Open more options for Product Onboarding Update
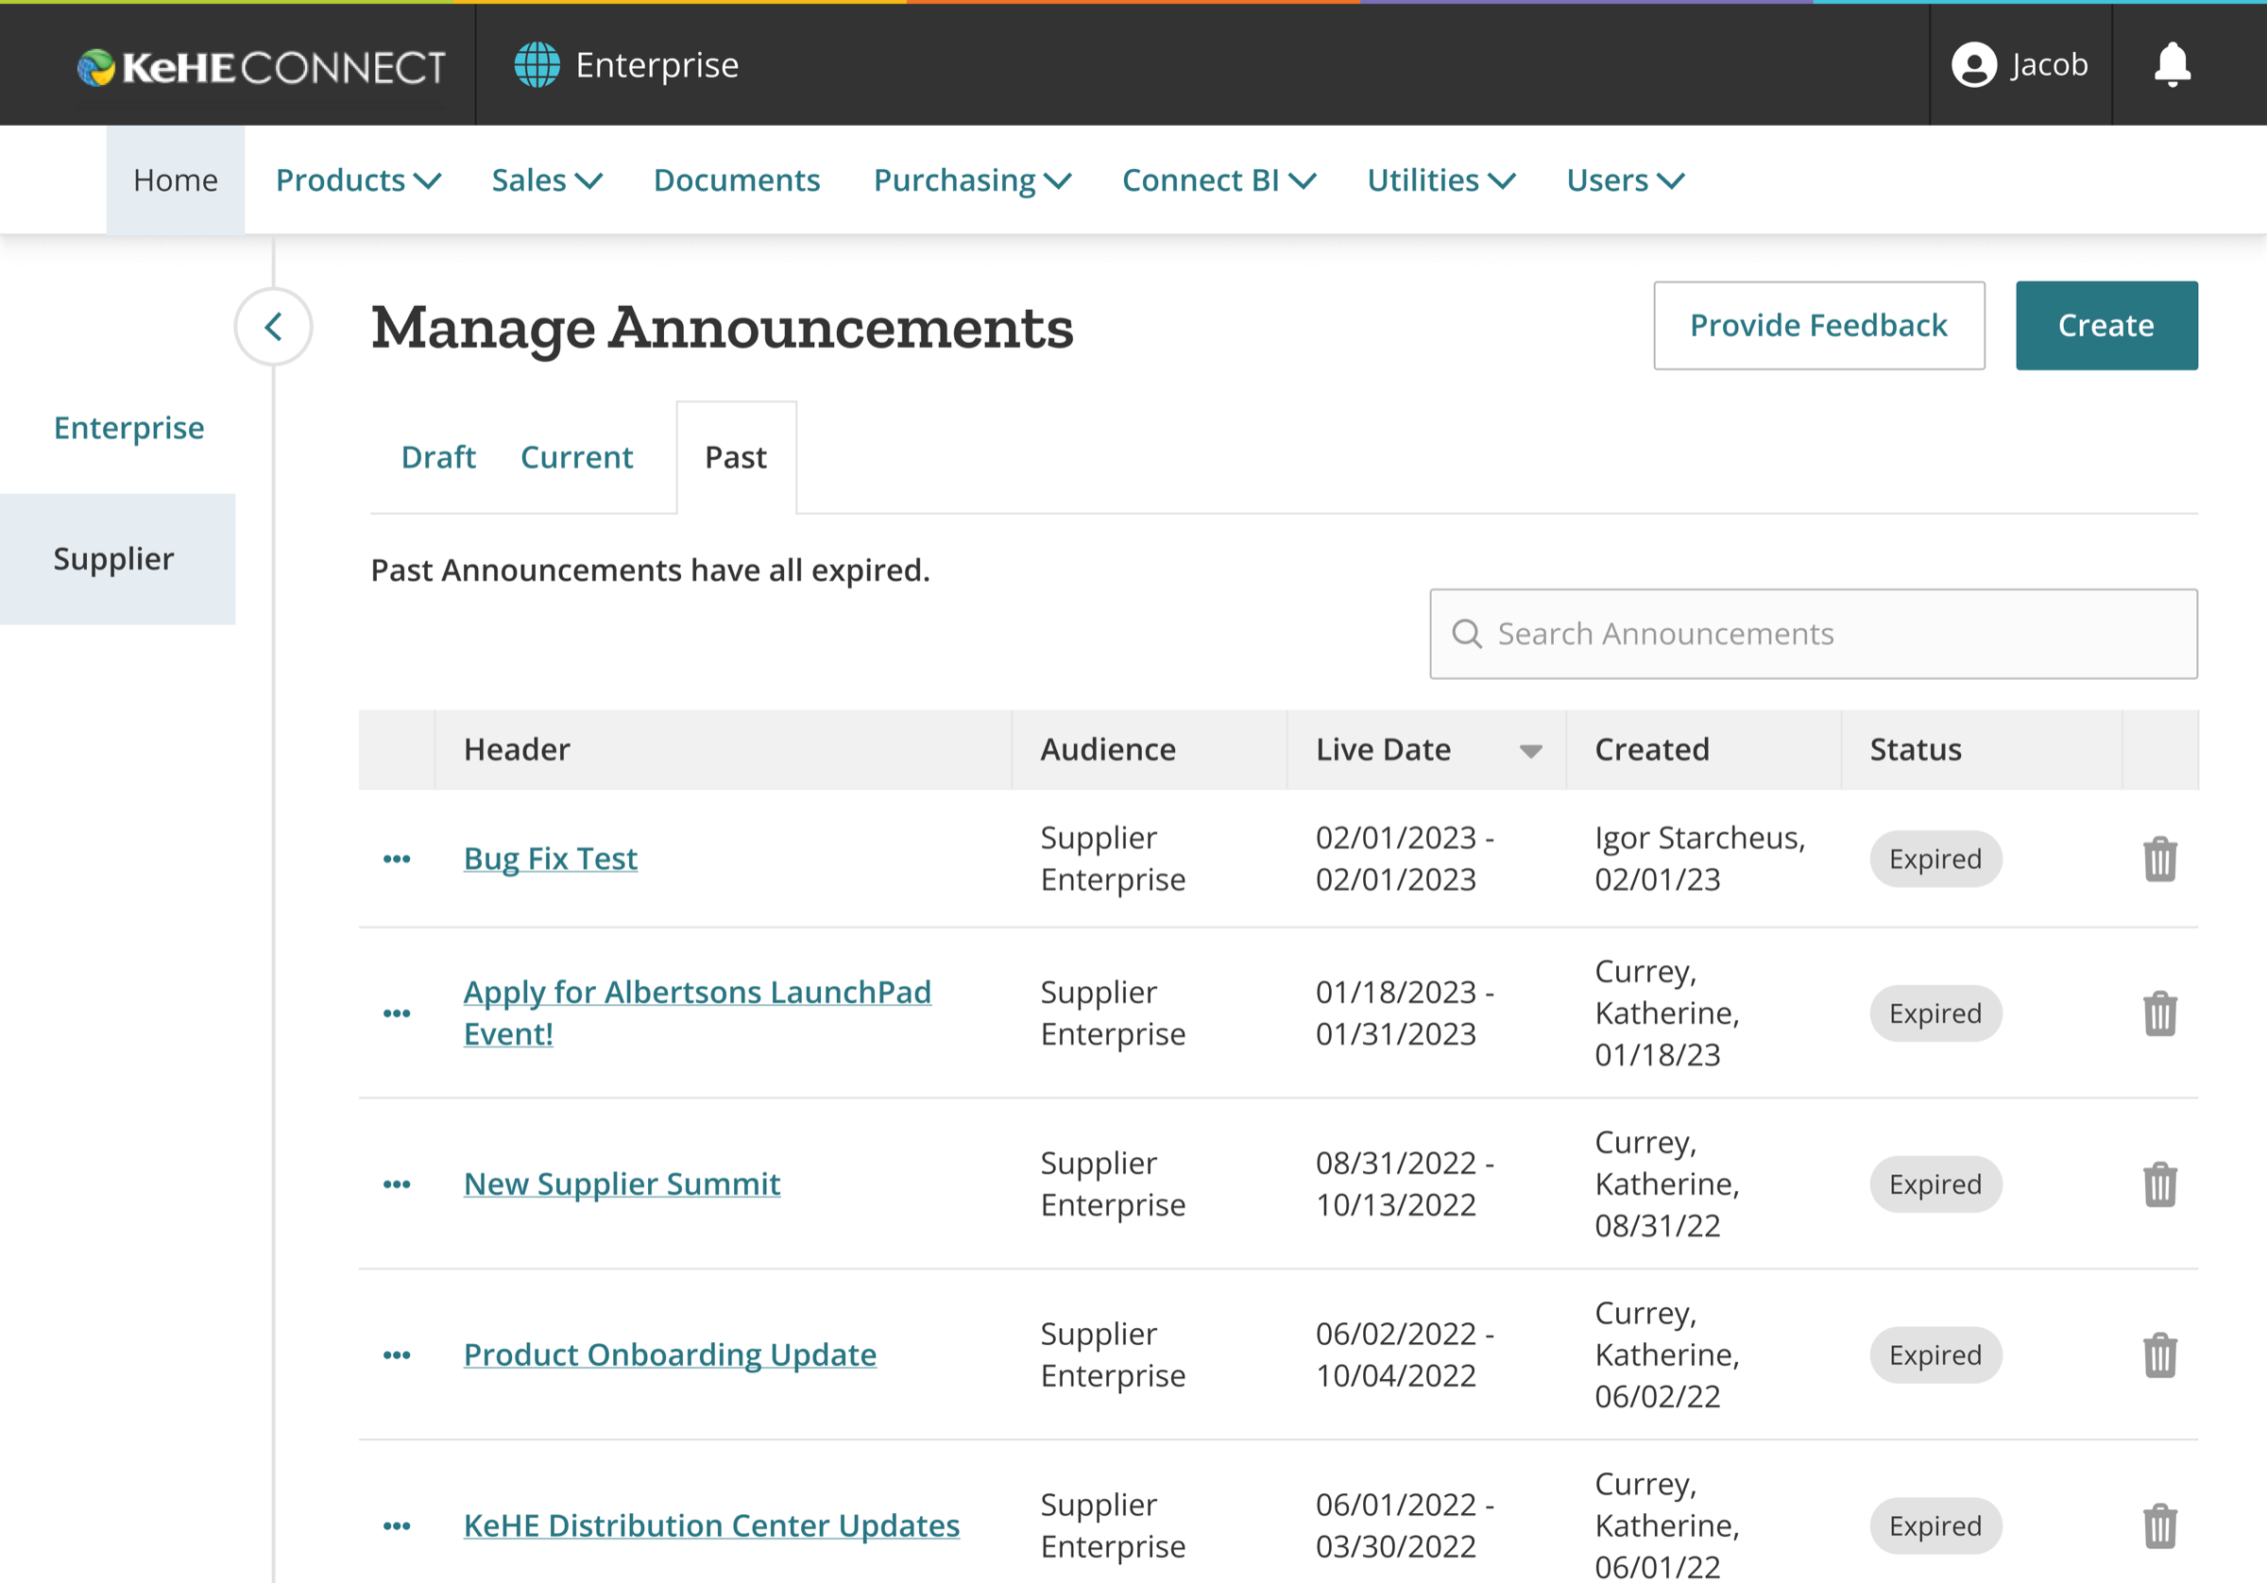This screenshot has height=1583, width=2267. (397, 1354)
